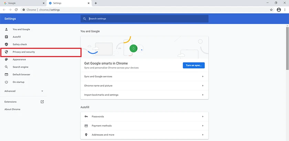Screen dimensions: 289x141
Task: Click the bookmark star icon in address bar
Action: (271, 10)
